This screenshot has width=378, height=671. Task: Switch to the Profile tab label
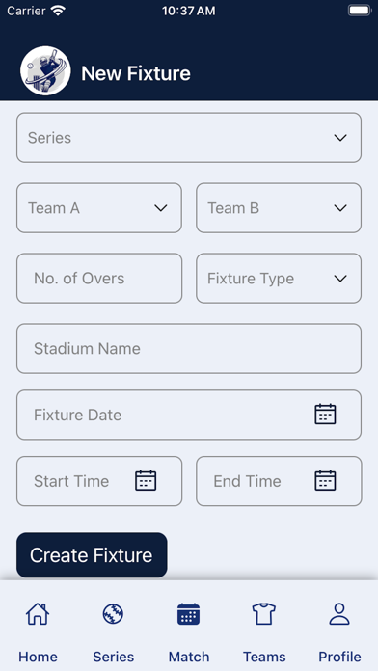click(339, 657)
